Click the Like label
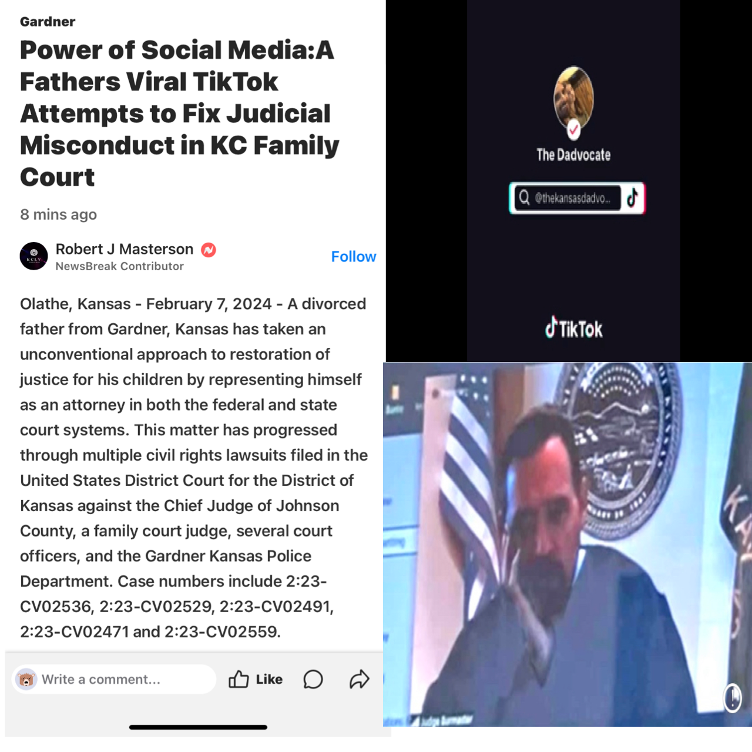The width and height of the screenshot is (752, 752). [269, 679]
